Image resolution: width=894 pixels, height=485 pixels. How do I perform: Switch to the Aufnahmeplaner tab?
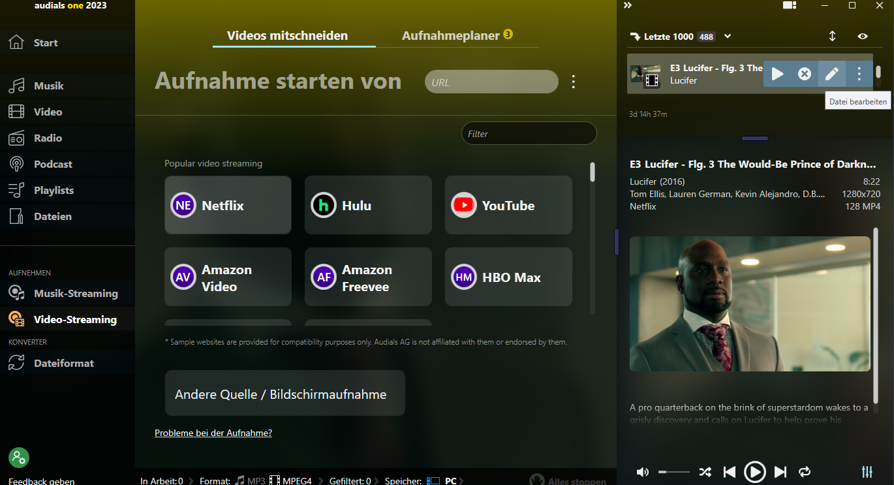coord(450,35)
